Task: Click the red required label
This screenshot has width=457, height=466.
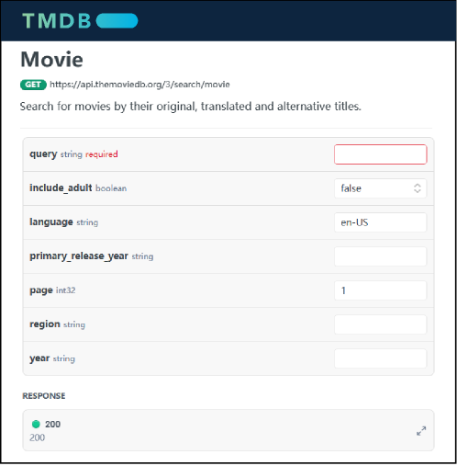Action: coord(102,154)
